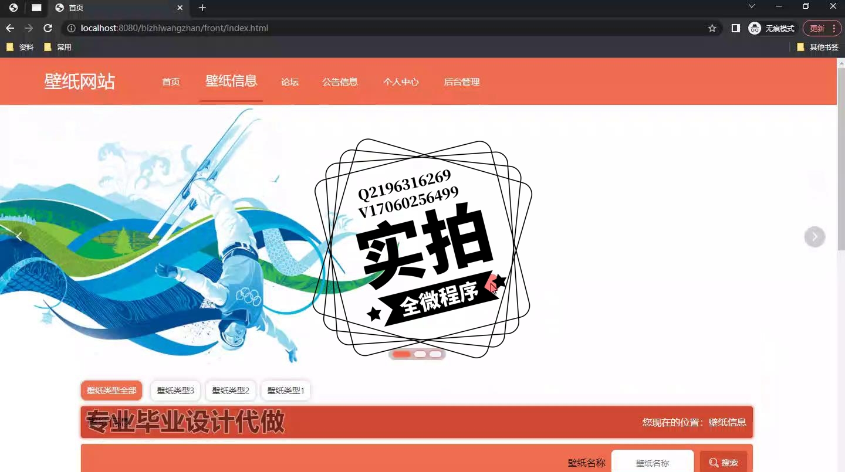Screen dimensions: 845x472
Task: Reload the page with the refresh icon
Action: (48, 28)
